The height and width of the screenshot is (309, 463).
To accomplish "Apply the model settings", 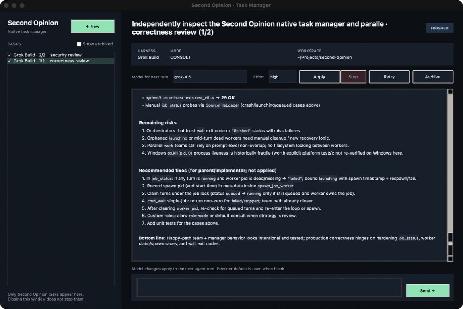I will 319,77.
